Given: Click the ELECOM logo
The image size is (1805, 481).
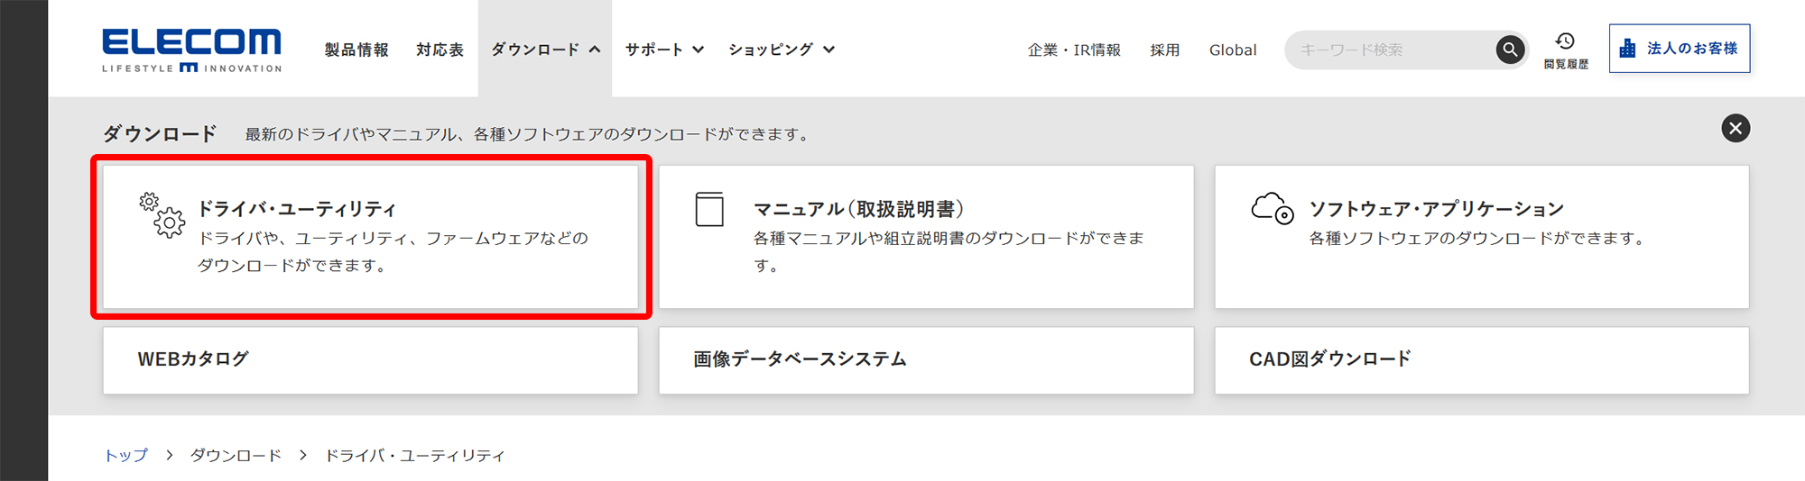Looking at the screenshot, I should (191, 50).
